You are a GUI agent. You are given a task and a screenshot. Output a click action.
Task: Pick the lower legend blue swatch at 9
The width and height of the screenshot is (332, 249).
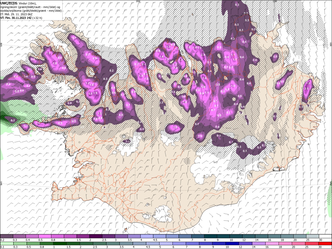(x=219, y=243)
